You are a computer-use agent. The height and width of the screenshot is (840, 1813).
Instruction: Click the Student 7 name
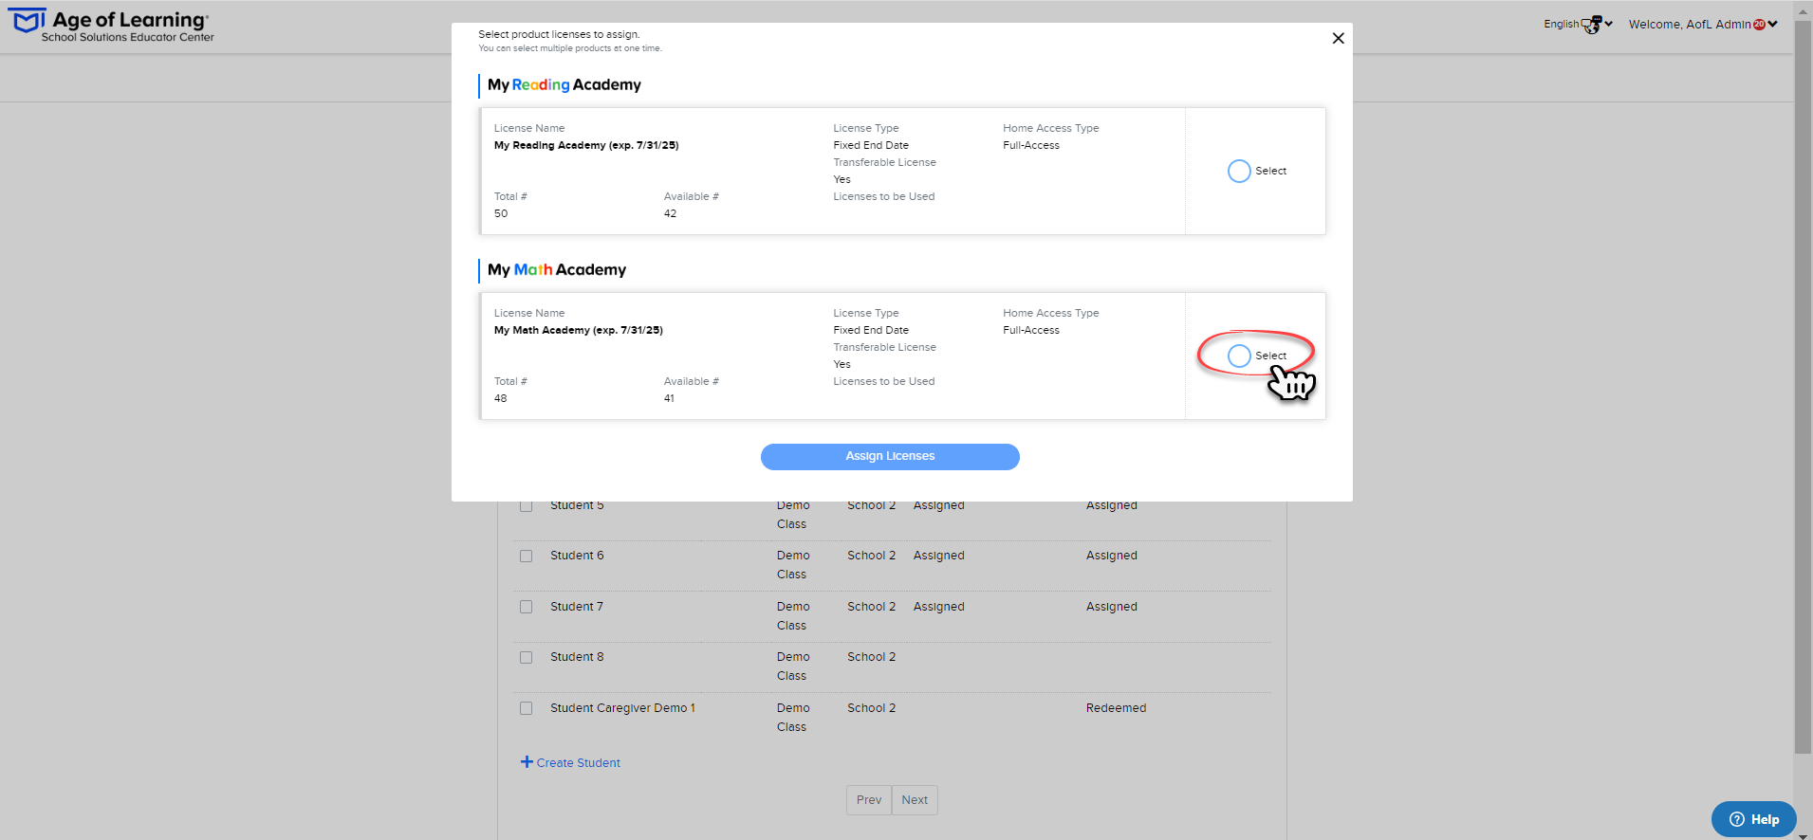click(x=577, y=607)
